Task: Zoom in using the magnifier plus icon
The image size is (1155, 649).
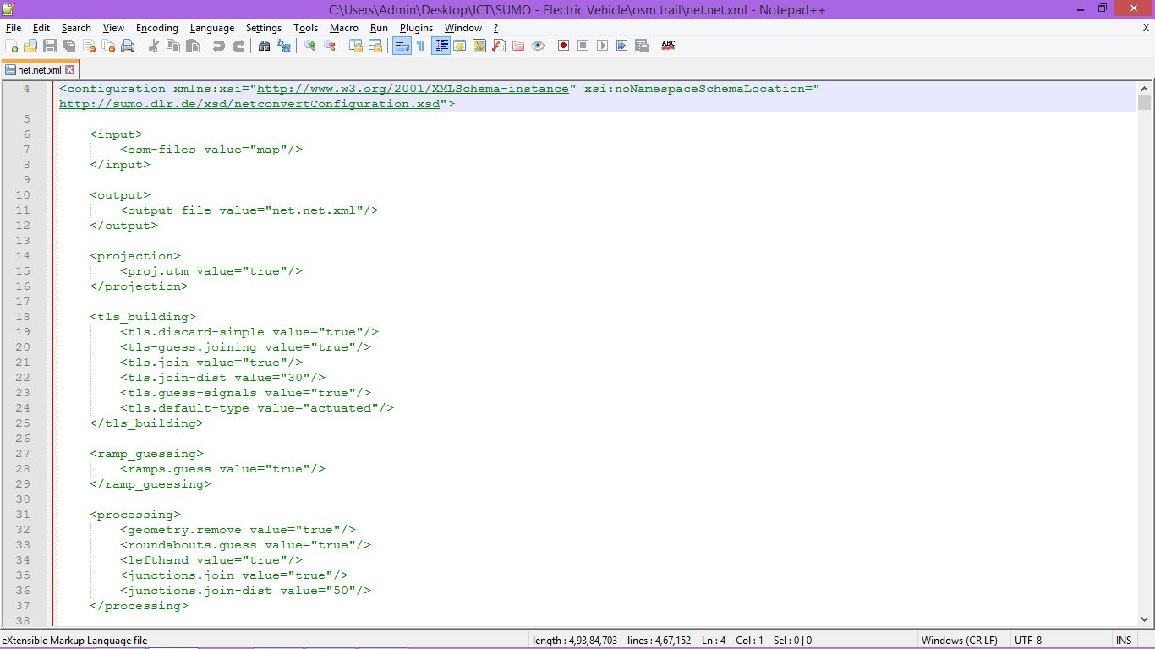Action: point(310,46)
